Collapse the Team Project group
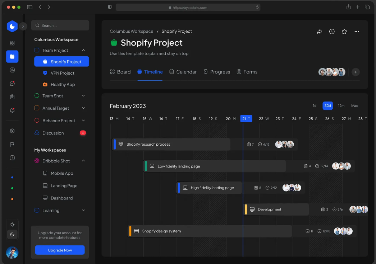Viewport: 376px width, 264px height. (83, 50)
